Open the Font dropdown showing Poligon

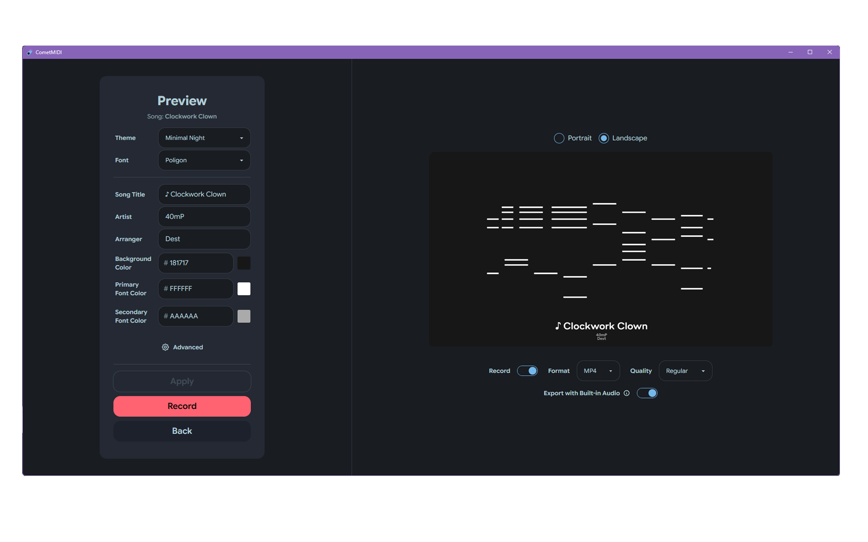point(204,160)
